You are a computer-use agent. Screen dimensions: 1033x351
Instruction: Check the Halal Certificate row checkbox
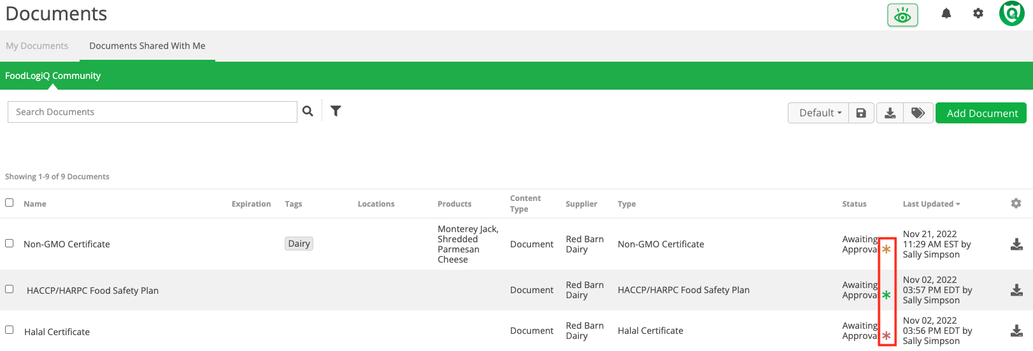coord(9,329)
